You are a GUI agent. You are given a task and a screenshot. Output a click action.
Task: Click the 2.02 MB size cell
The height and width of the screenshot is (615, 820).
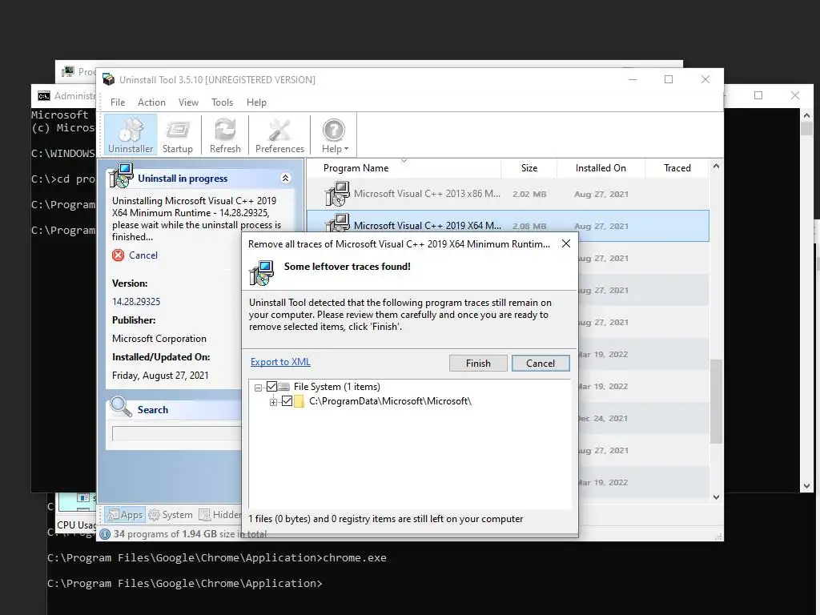coord(529,194)
